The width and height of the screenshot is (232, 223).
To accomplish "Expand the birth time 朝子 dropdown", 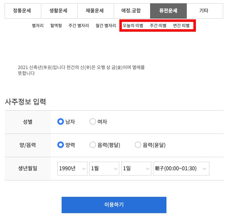I will coord(181,168).
